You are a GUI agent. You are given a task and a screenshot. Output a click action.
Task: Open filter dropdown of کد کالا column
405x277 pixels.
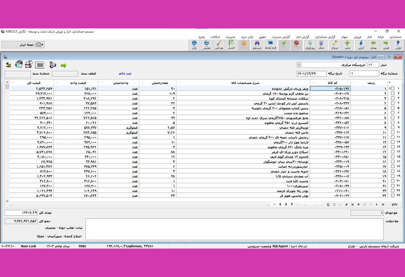(314, 83)
